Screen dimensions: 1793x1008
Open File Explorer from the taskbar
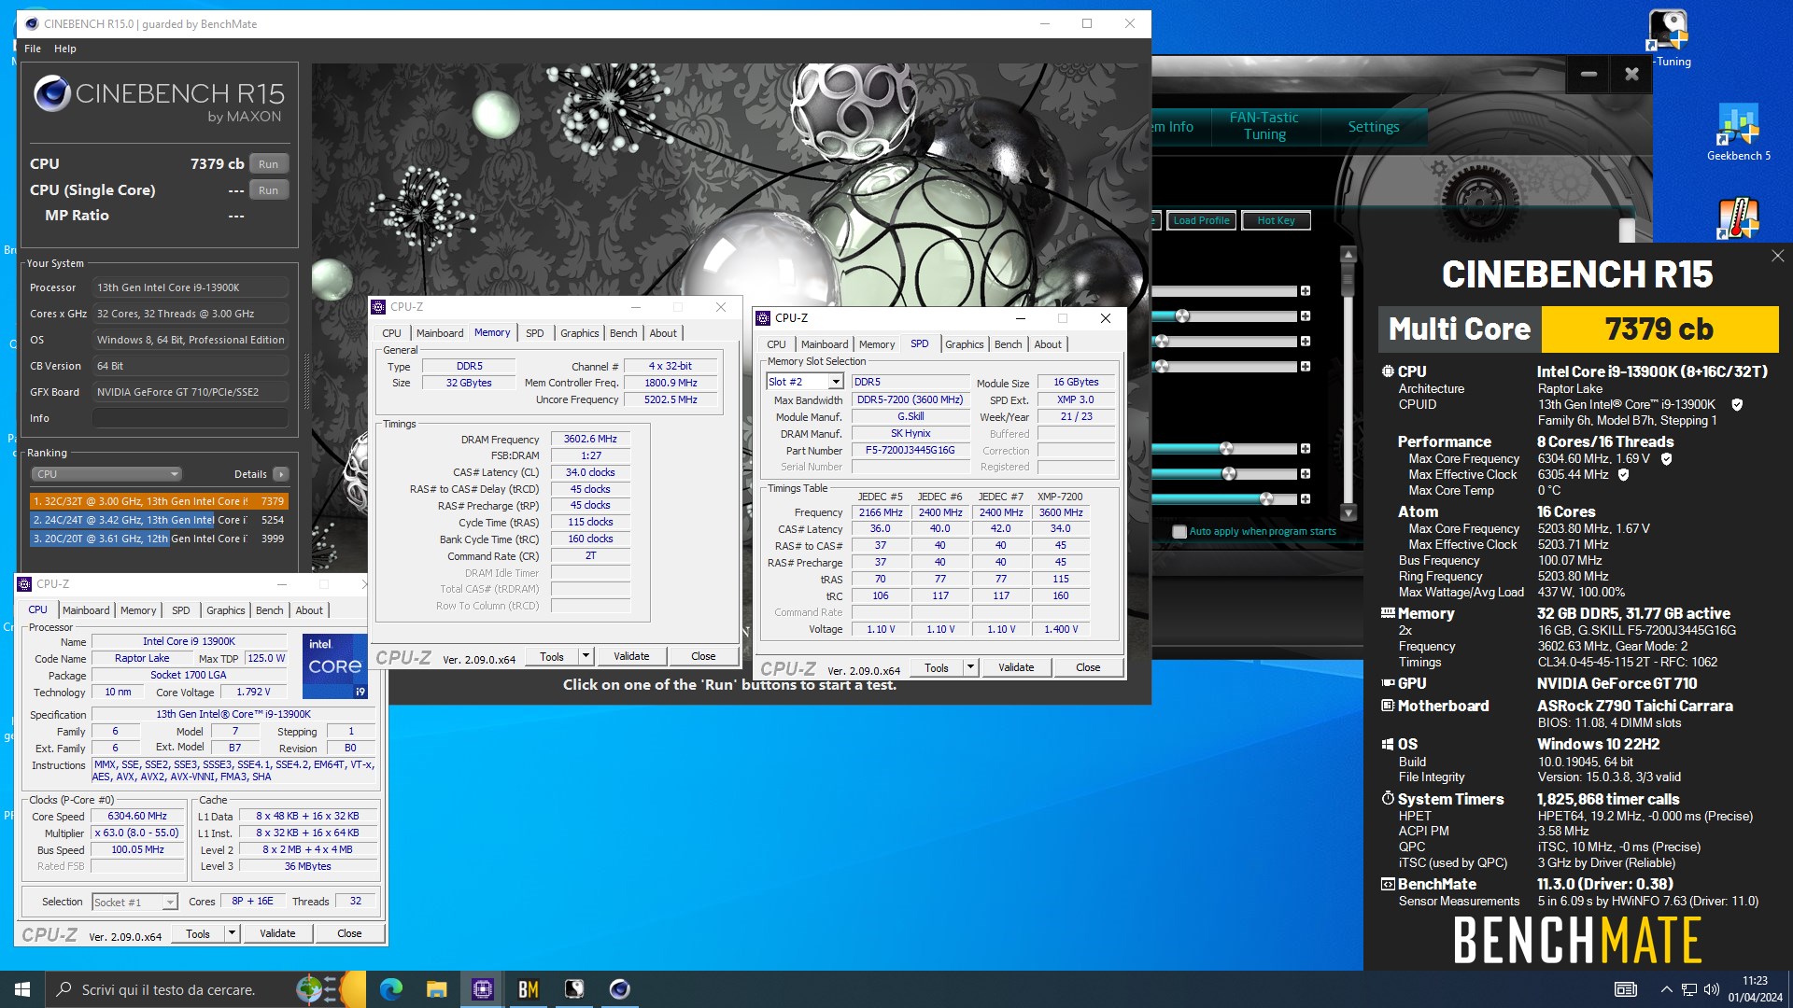tap(436, 989)
